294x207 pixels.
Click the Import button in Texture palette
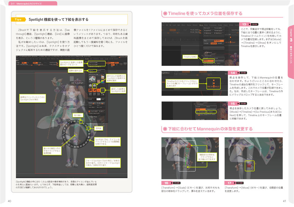point(92,71)
